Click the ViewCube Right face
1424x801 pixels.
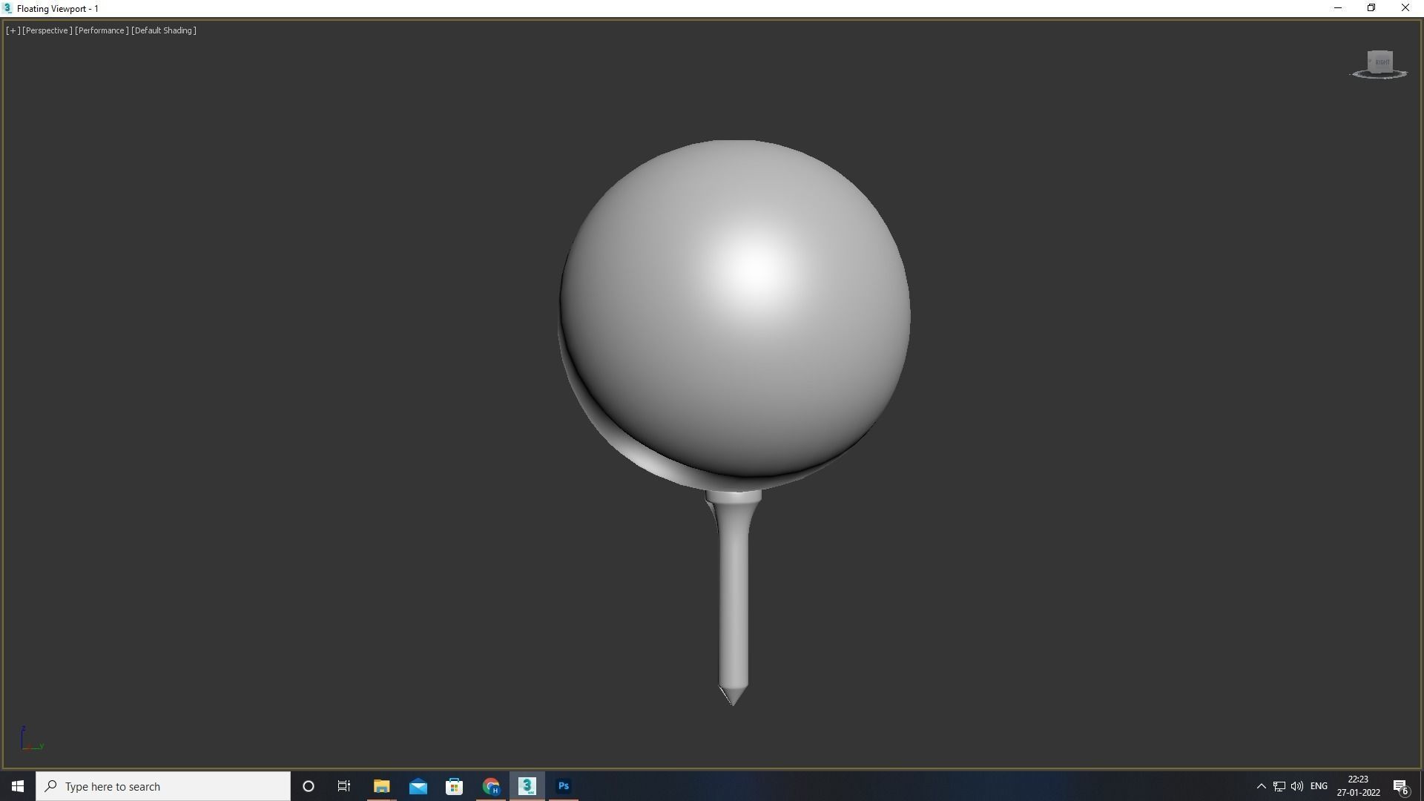click(1381, 62)
